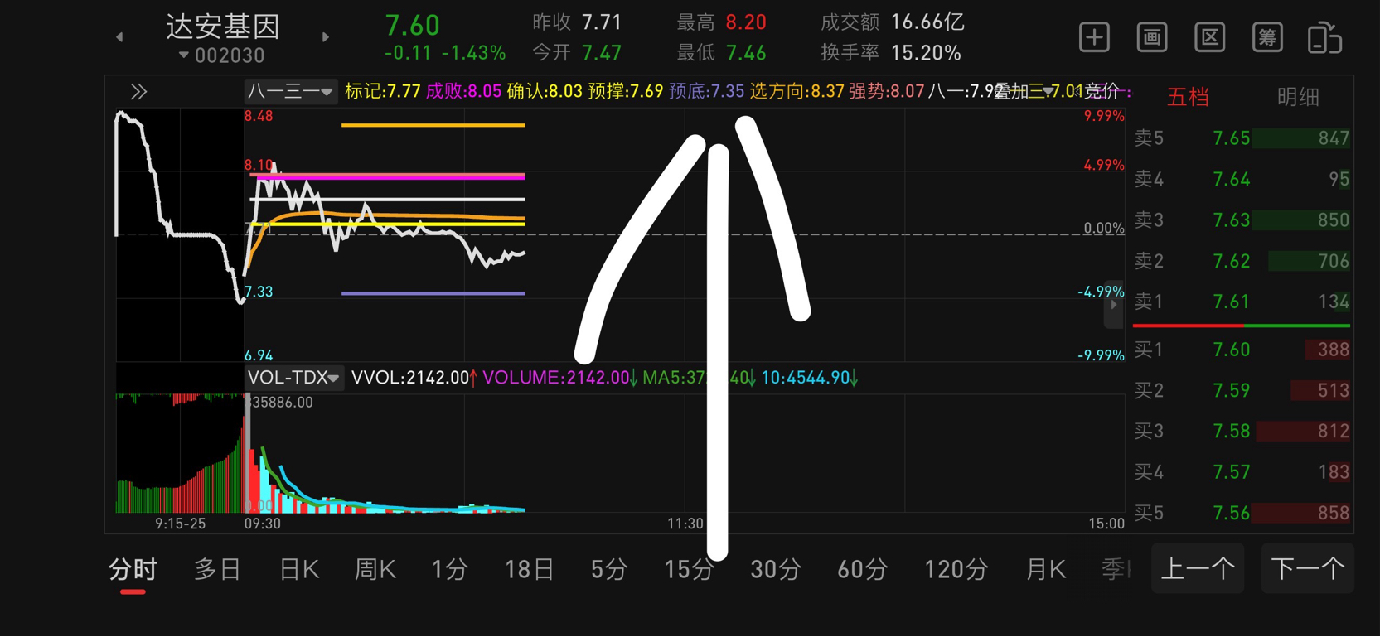The image size is (1380, 637).
Task: Select the 1分 chart tab
Action: click(450, 570)
